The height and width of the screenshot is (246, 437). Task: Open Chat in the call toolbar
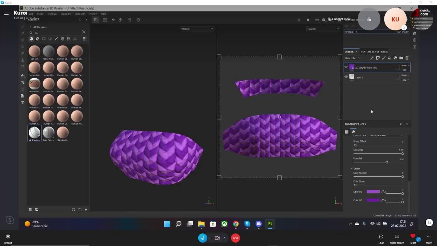pyautogui.click(x=381, y=239)
